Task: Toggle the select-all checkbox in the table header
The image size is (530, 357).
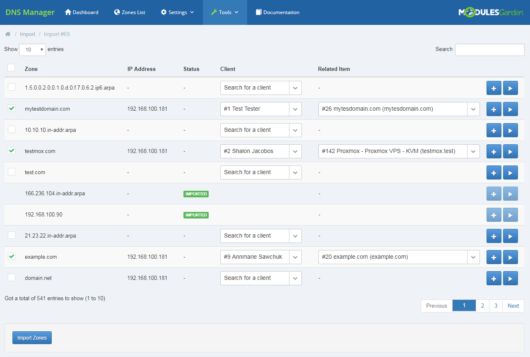Action: [11, 68]
